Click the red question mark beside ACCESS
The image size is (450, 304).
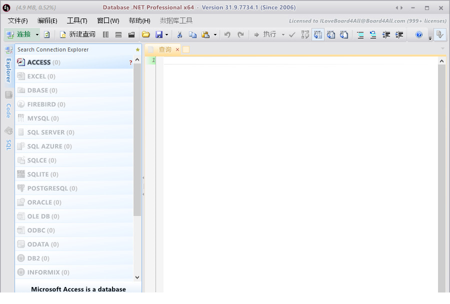point(130,62)
